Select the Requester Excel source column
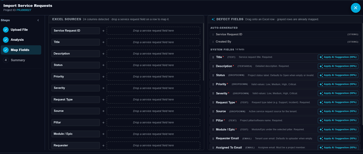The height and width of the screenshot is (154, 363). (x=76, y=146)
